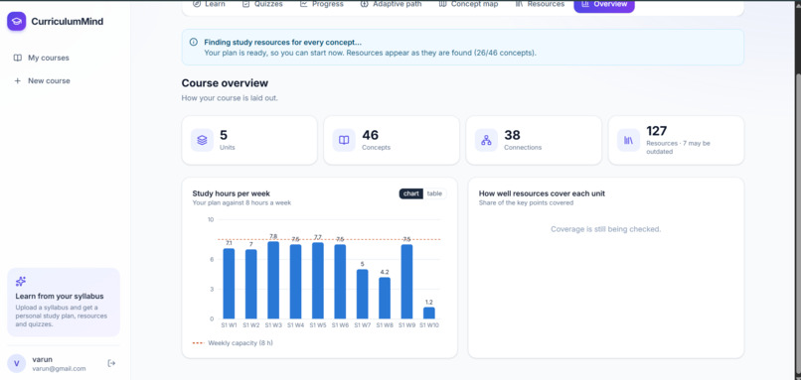Click the S1 W7 bar valued 5
Screen dimensions: 801x380
pos(362,294)
